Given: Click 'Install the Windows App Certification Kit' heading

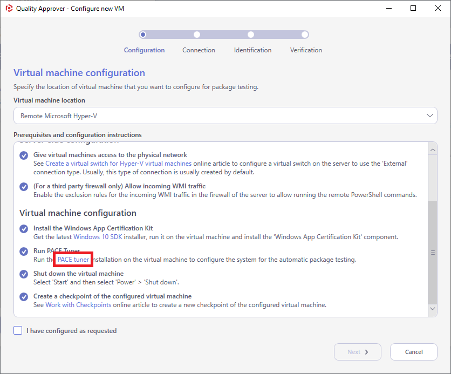Looking at the screenshot, I should 93,228.
